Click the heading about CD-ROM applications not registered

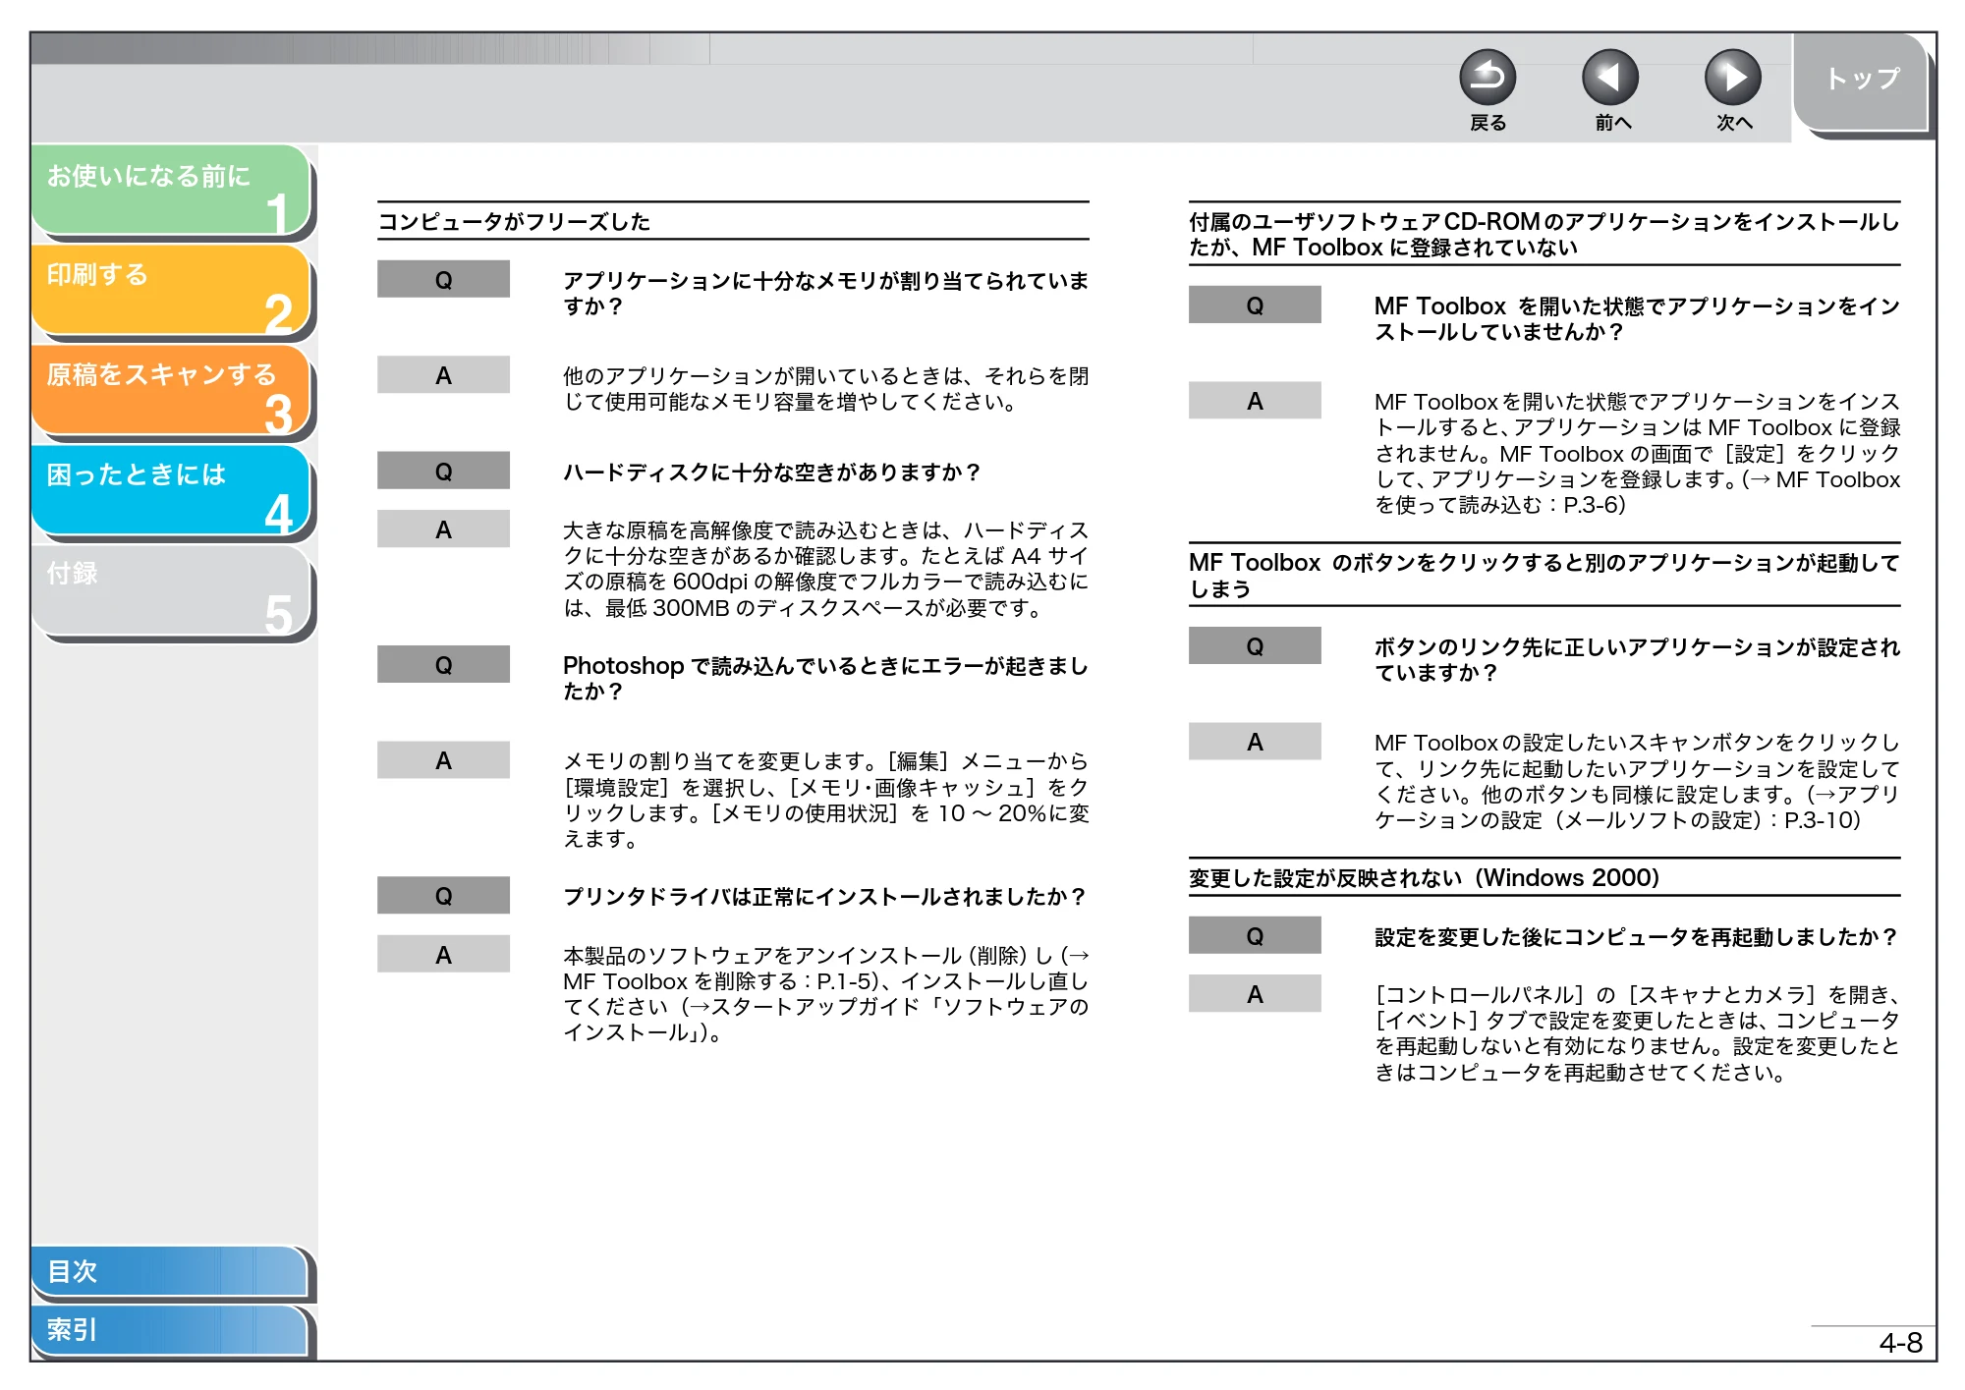pyautogui.click(x=1544, y=235)
